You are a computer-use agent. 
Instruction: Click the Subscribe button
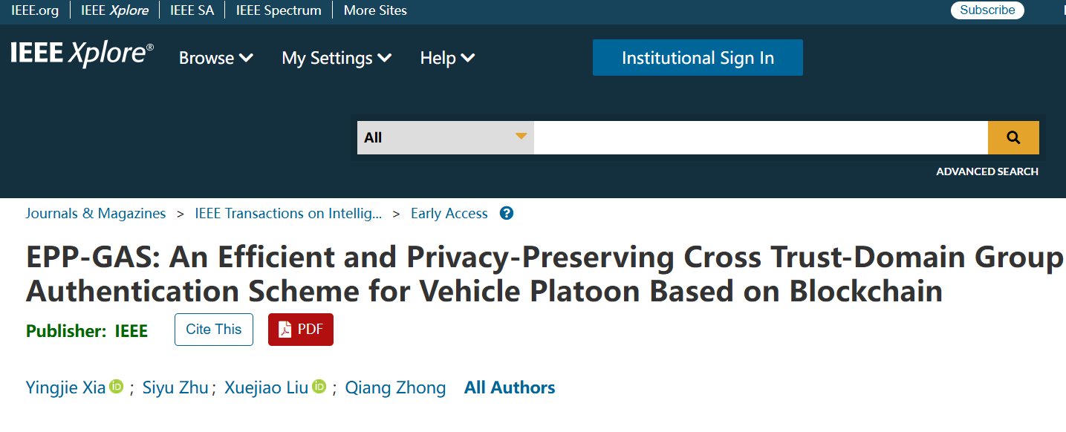[x=987, y=10]
